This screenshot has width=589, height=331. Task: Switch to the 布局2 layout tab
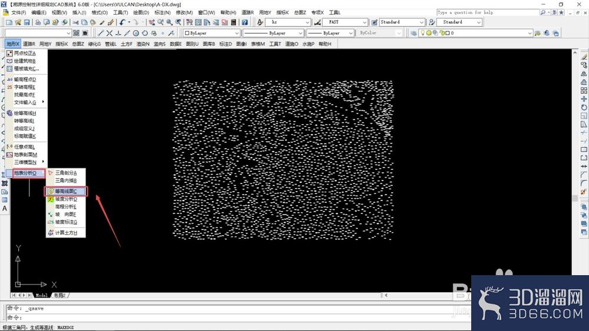59,295
